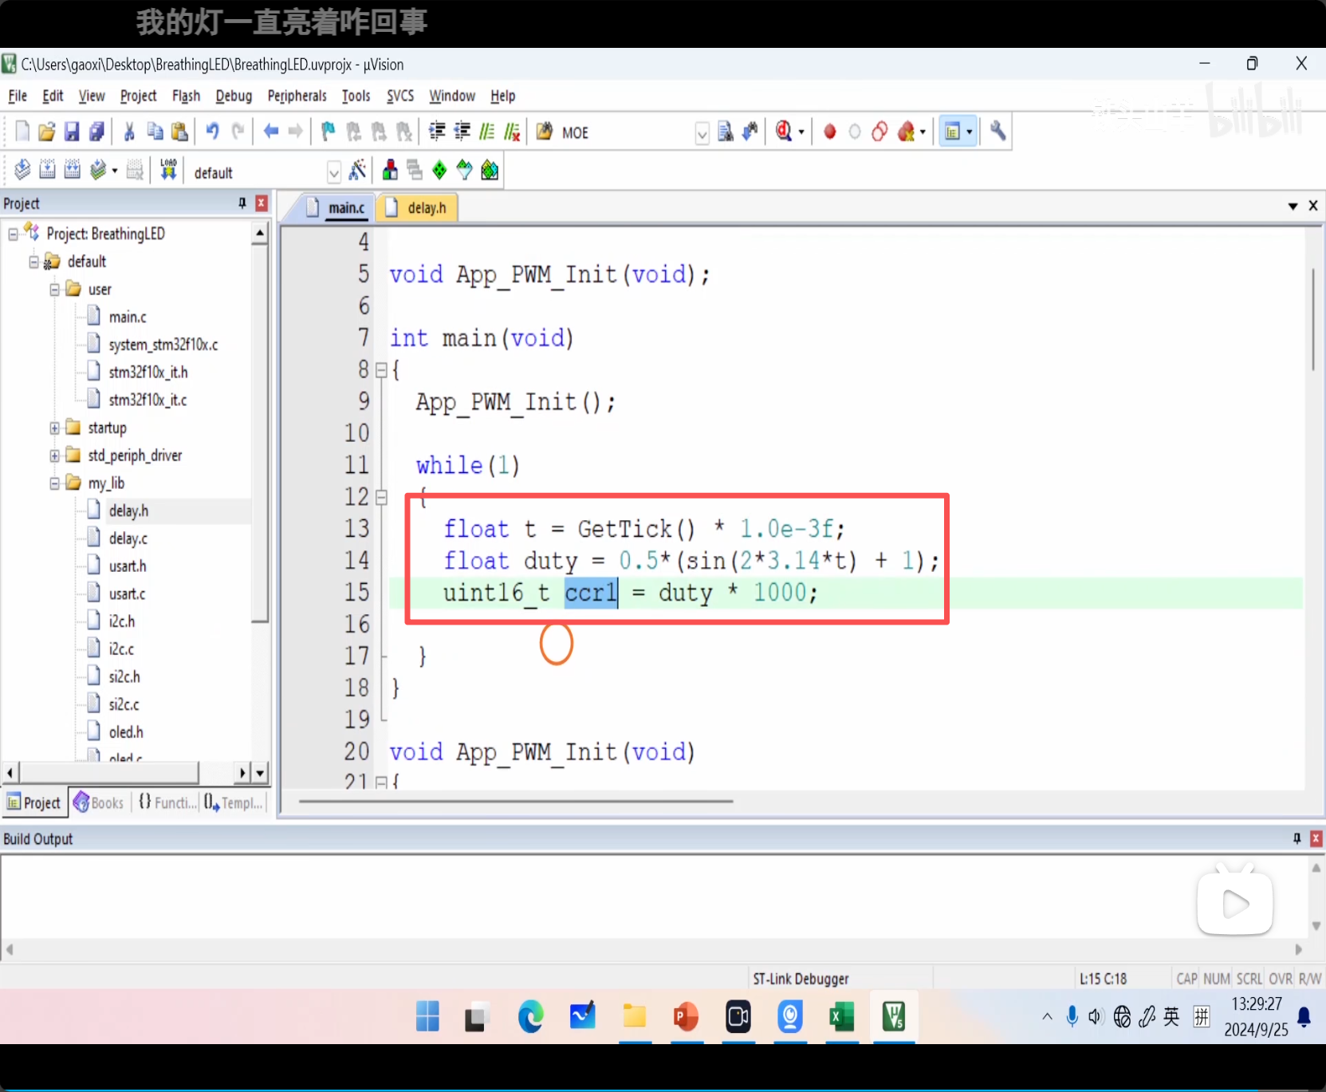This screenshot has width=1326, height=1092.
Task: Download to flash with LOAD icon
Action: click(x=168, y=169)
